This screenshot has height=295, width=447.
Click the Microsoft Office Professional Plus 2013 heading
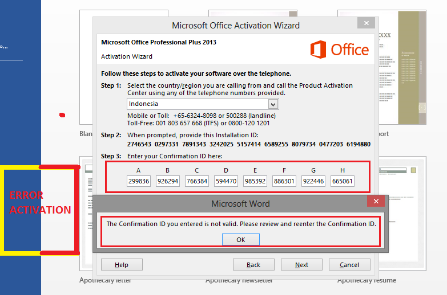click(x=159, y=42)
